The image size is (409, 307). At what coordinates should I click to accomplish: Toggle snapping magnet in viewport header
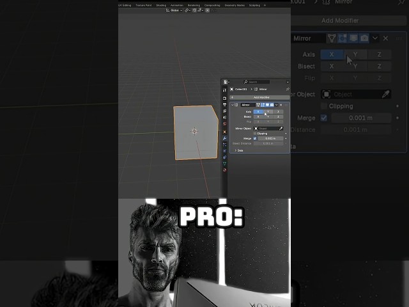[x=194, y=10]
